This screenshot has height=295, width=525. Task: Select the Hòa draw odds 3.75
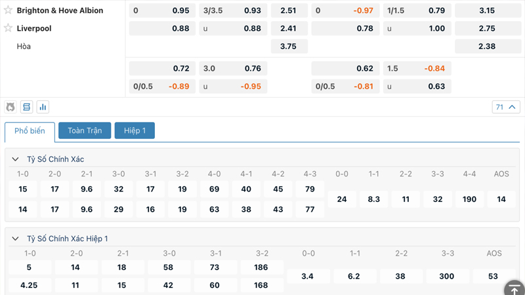[x=288, y=47]
